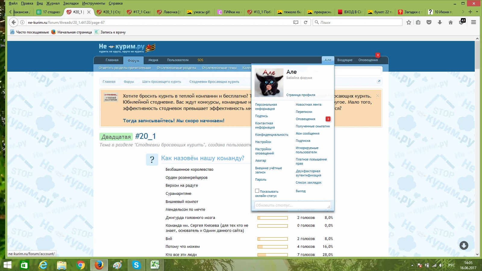Click the volume icon in the system tray
Viewport: 482px width, 271px height.
tap(441, 265)
